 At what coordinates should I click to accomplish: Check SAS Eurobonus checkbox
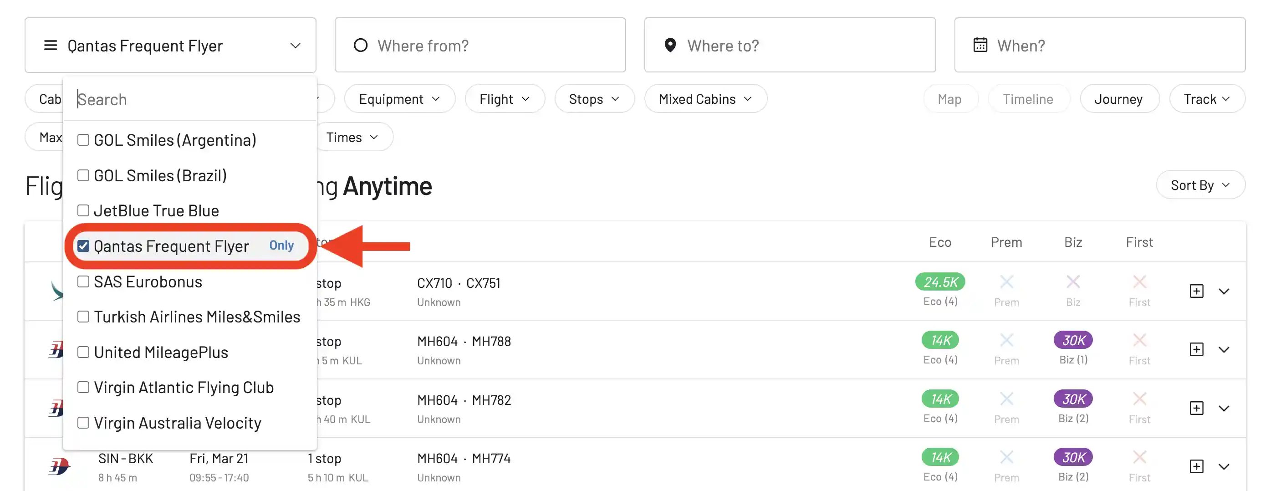[83, 281]
